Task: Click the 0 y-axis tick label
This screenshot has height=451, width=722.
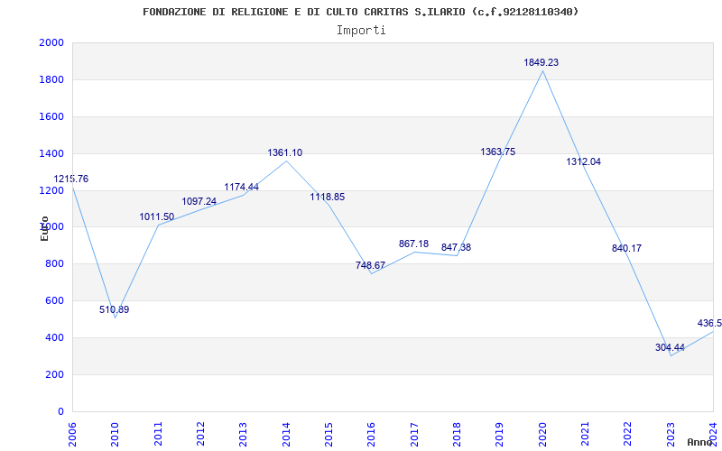Action: coord(60,411)
